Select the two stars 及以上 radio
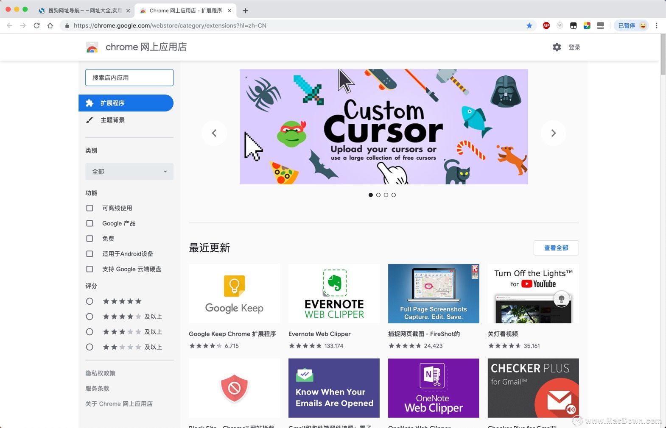Screen dimensions: 666x428 click(x=90, y=347)
